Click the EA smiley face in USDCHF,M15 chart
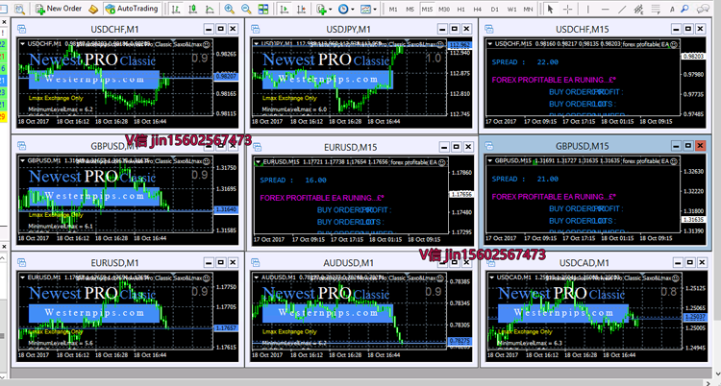Screen dimensions: 721x386 click(674, 44)
